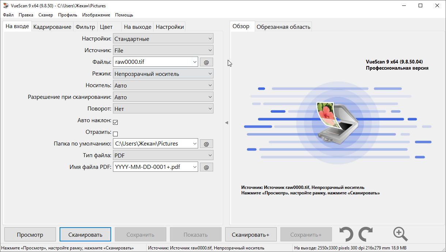The width and height of the screenshot is (446, 252).
Task: Click the rotate left arrow icon
Action: pyautogui.click(x=346, y=234)
